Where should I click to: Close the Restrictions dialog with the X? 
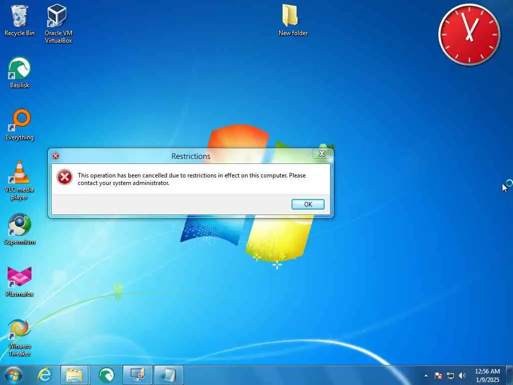(322, 153)
